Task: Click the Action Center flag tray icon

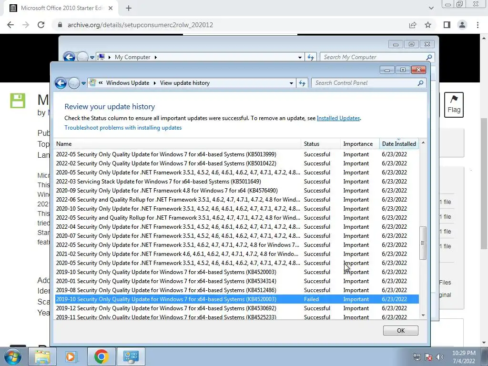Action: tap(428, 356)
